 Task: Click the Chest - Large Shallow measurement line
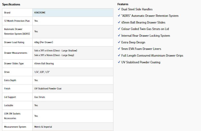55,51
